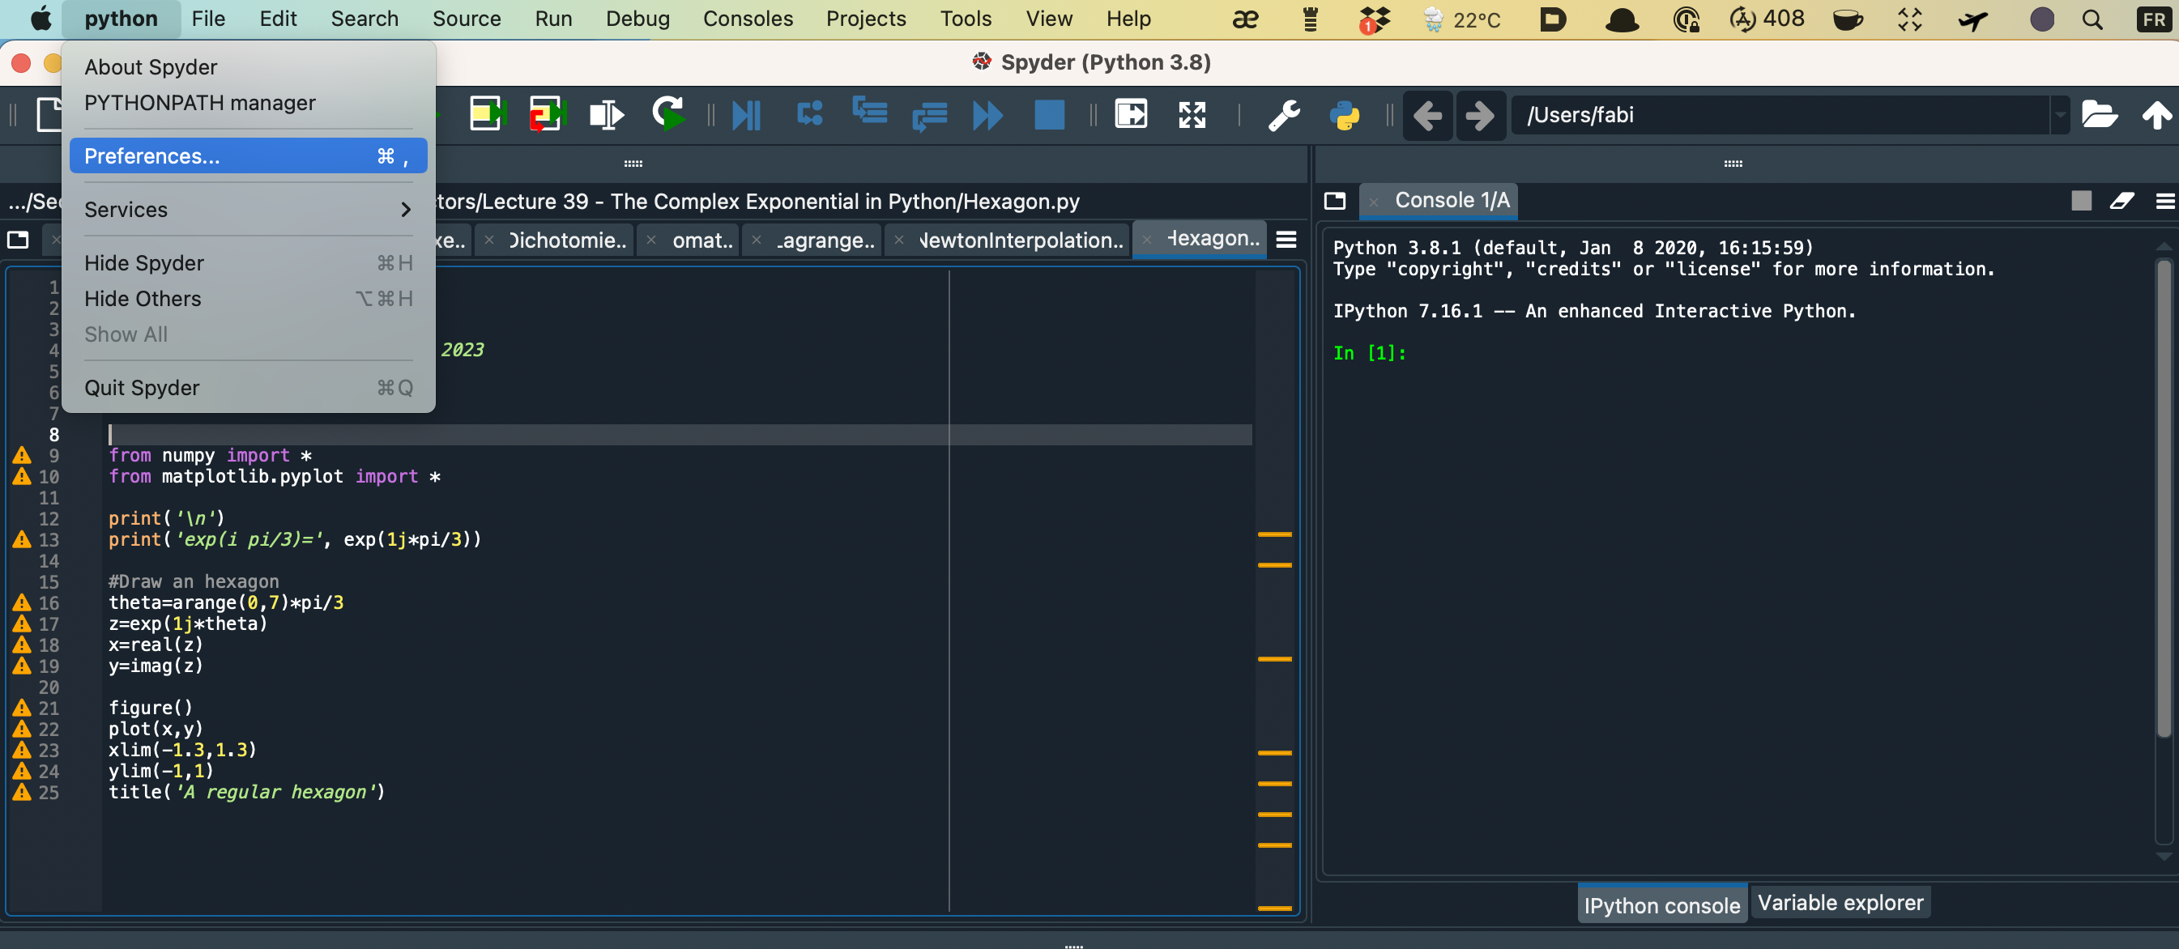Toggle maximize current pane icon
2179x949 pixels.
[1131, 114]
